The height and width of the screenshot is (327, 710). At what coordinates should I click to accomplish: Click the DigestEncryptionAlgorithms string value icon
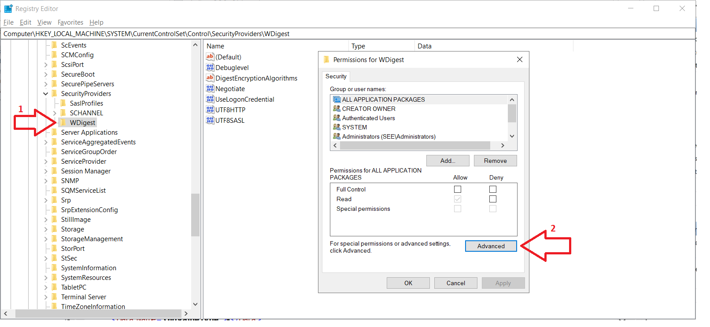tap(210, 78)
